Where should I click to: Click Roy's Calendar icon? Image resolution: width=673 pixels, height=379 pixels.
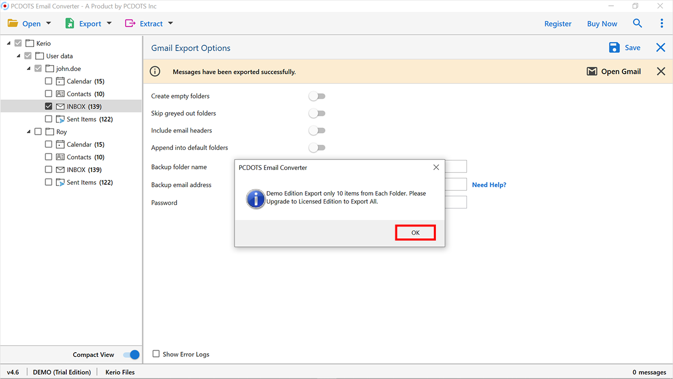pyautogui.click(x=60, y=144)
